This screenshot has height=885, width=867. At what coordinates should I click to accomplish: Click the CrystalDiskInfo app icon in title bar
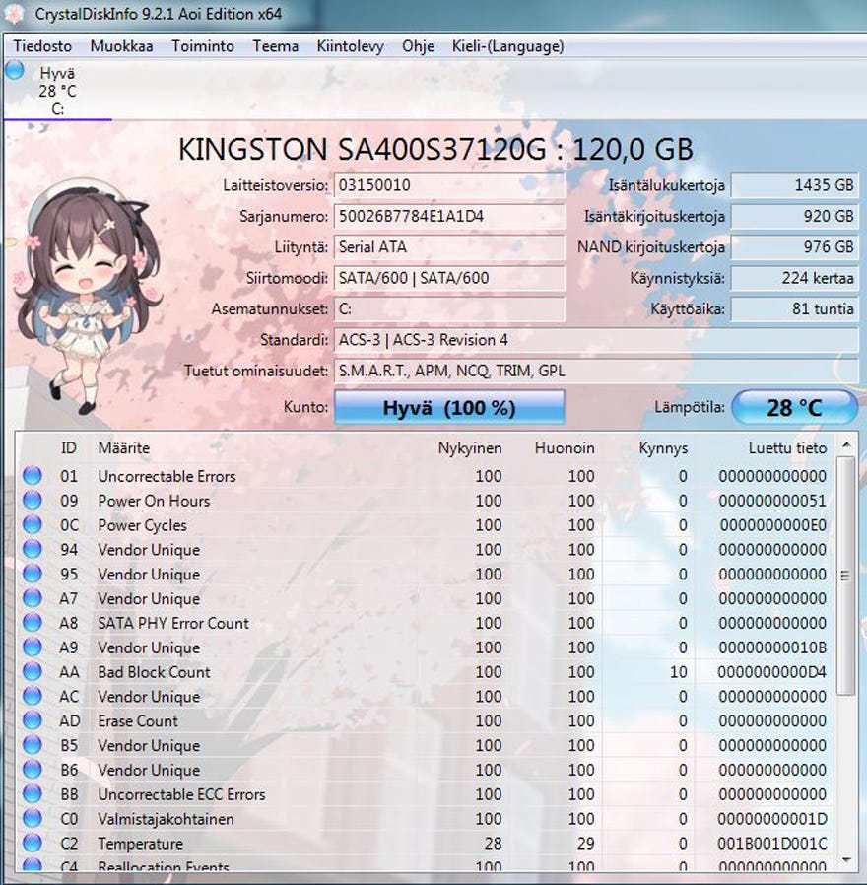coord(14,14)
